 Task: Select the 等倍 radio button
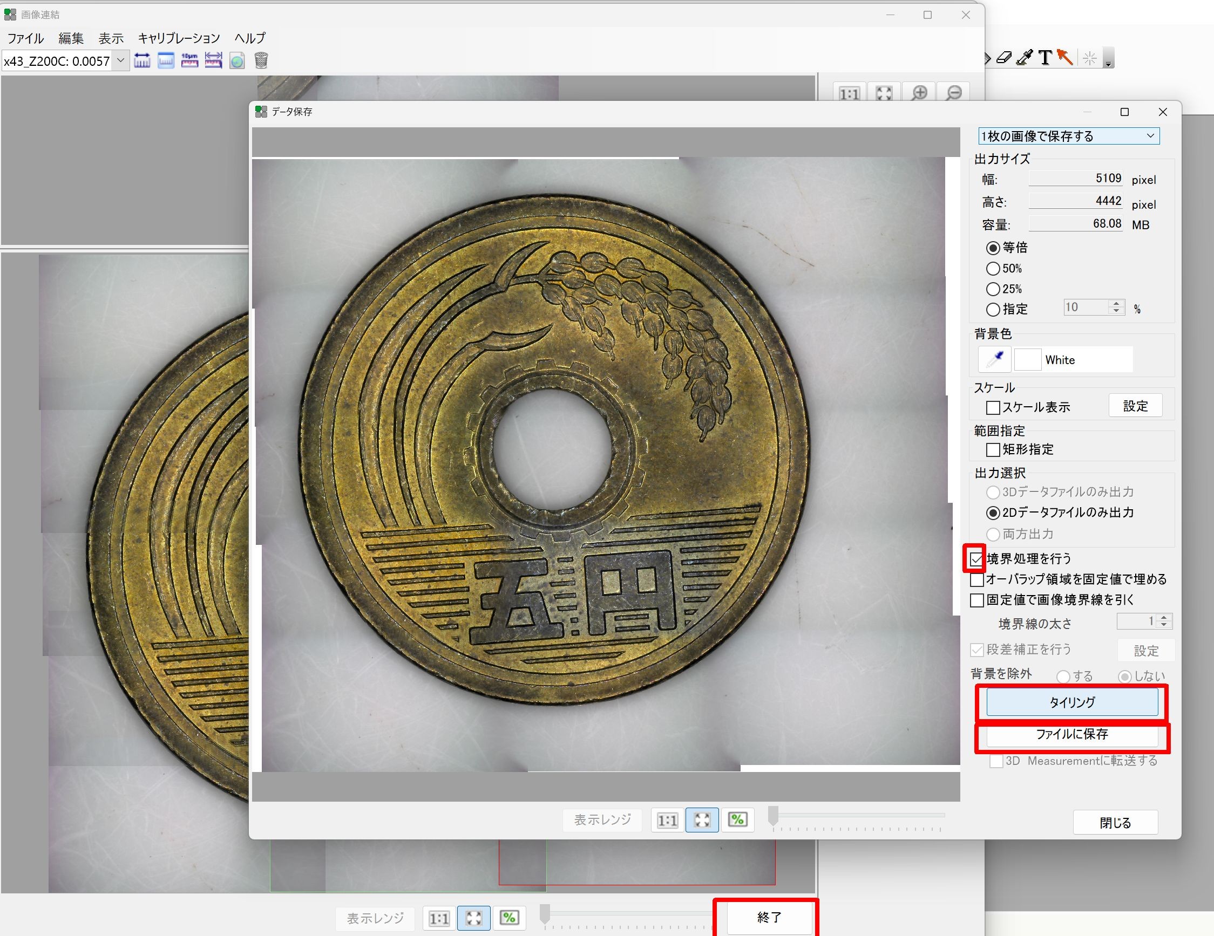(993, 248)
